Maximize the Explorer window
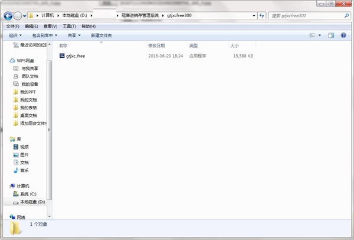Image resolution: width=354 pixels, height=240 pixels. [331, 4]
